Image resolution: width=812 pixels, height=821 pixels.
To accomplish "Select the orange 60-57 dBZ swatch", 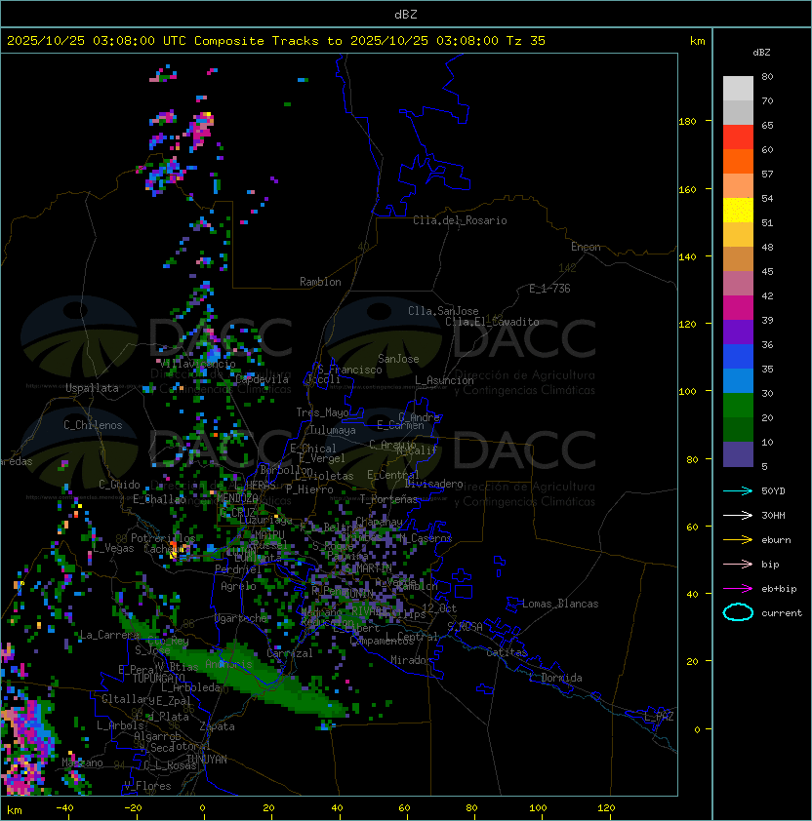I will point(738,161).
